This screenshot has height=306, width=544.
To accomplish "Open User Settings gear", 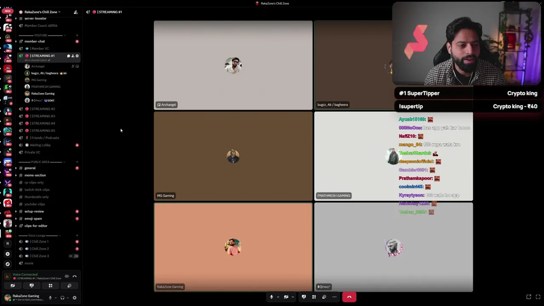I will click(74, 297).
